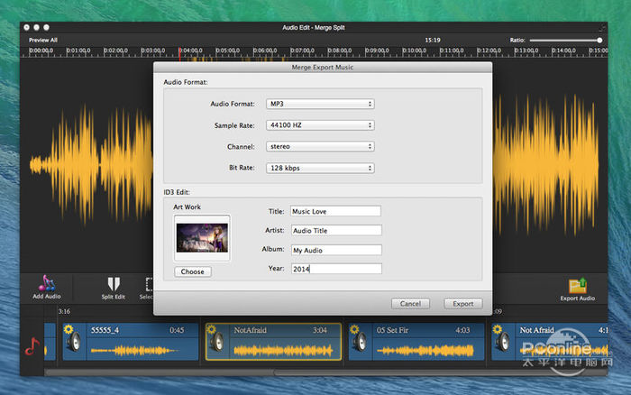Screen dimensions: 631x395
Task: Open the Channel stereo dropdown
Action: point(319,146)
